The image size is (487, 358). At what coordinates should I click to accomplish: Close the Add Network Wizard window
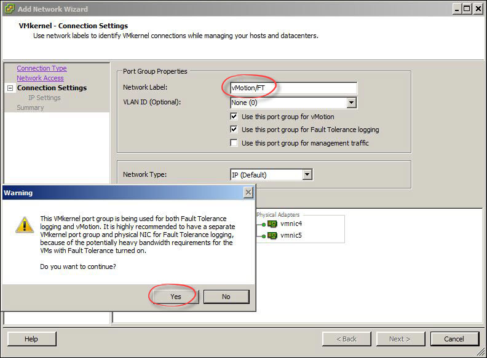point(478,9)
